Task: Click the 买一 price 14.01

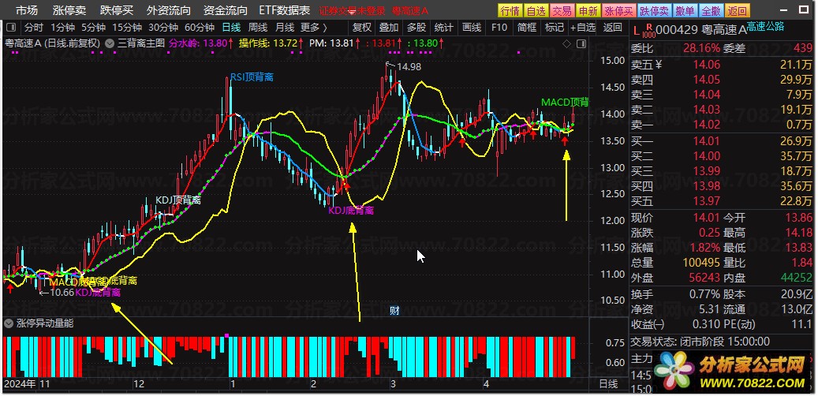Action: pyautogui.click(x=706, y=141)
